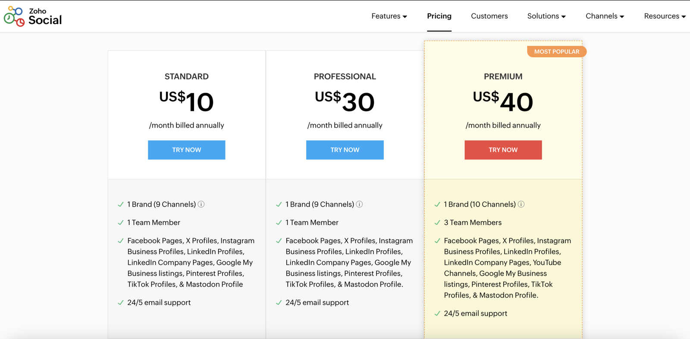Open the Customers page
This screenshot has width=690, height=339.
click(x=489, y=16)
